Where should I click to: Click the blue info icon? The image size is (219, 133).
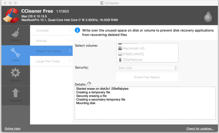coord(77,30)
